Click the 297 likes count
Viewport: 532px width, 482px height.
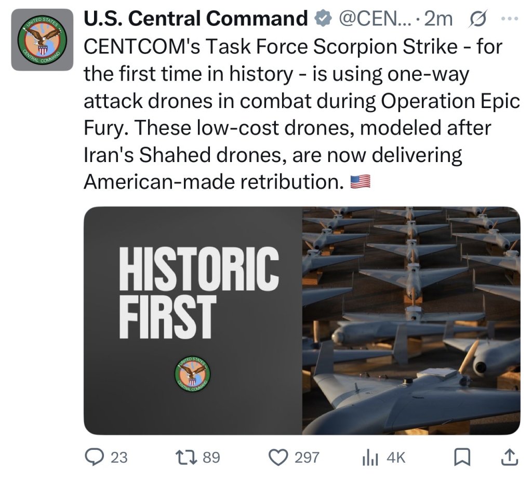pyautogui.click(x=307, y=458)
